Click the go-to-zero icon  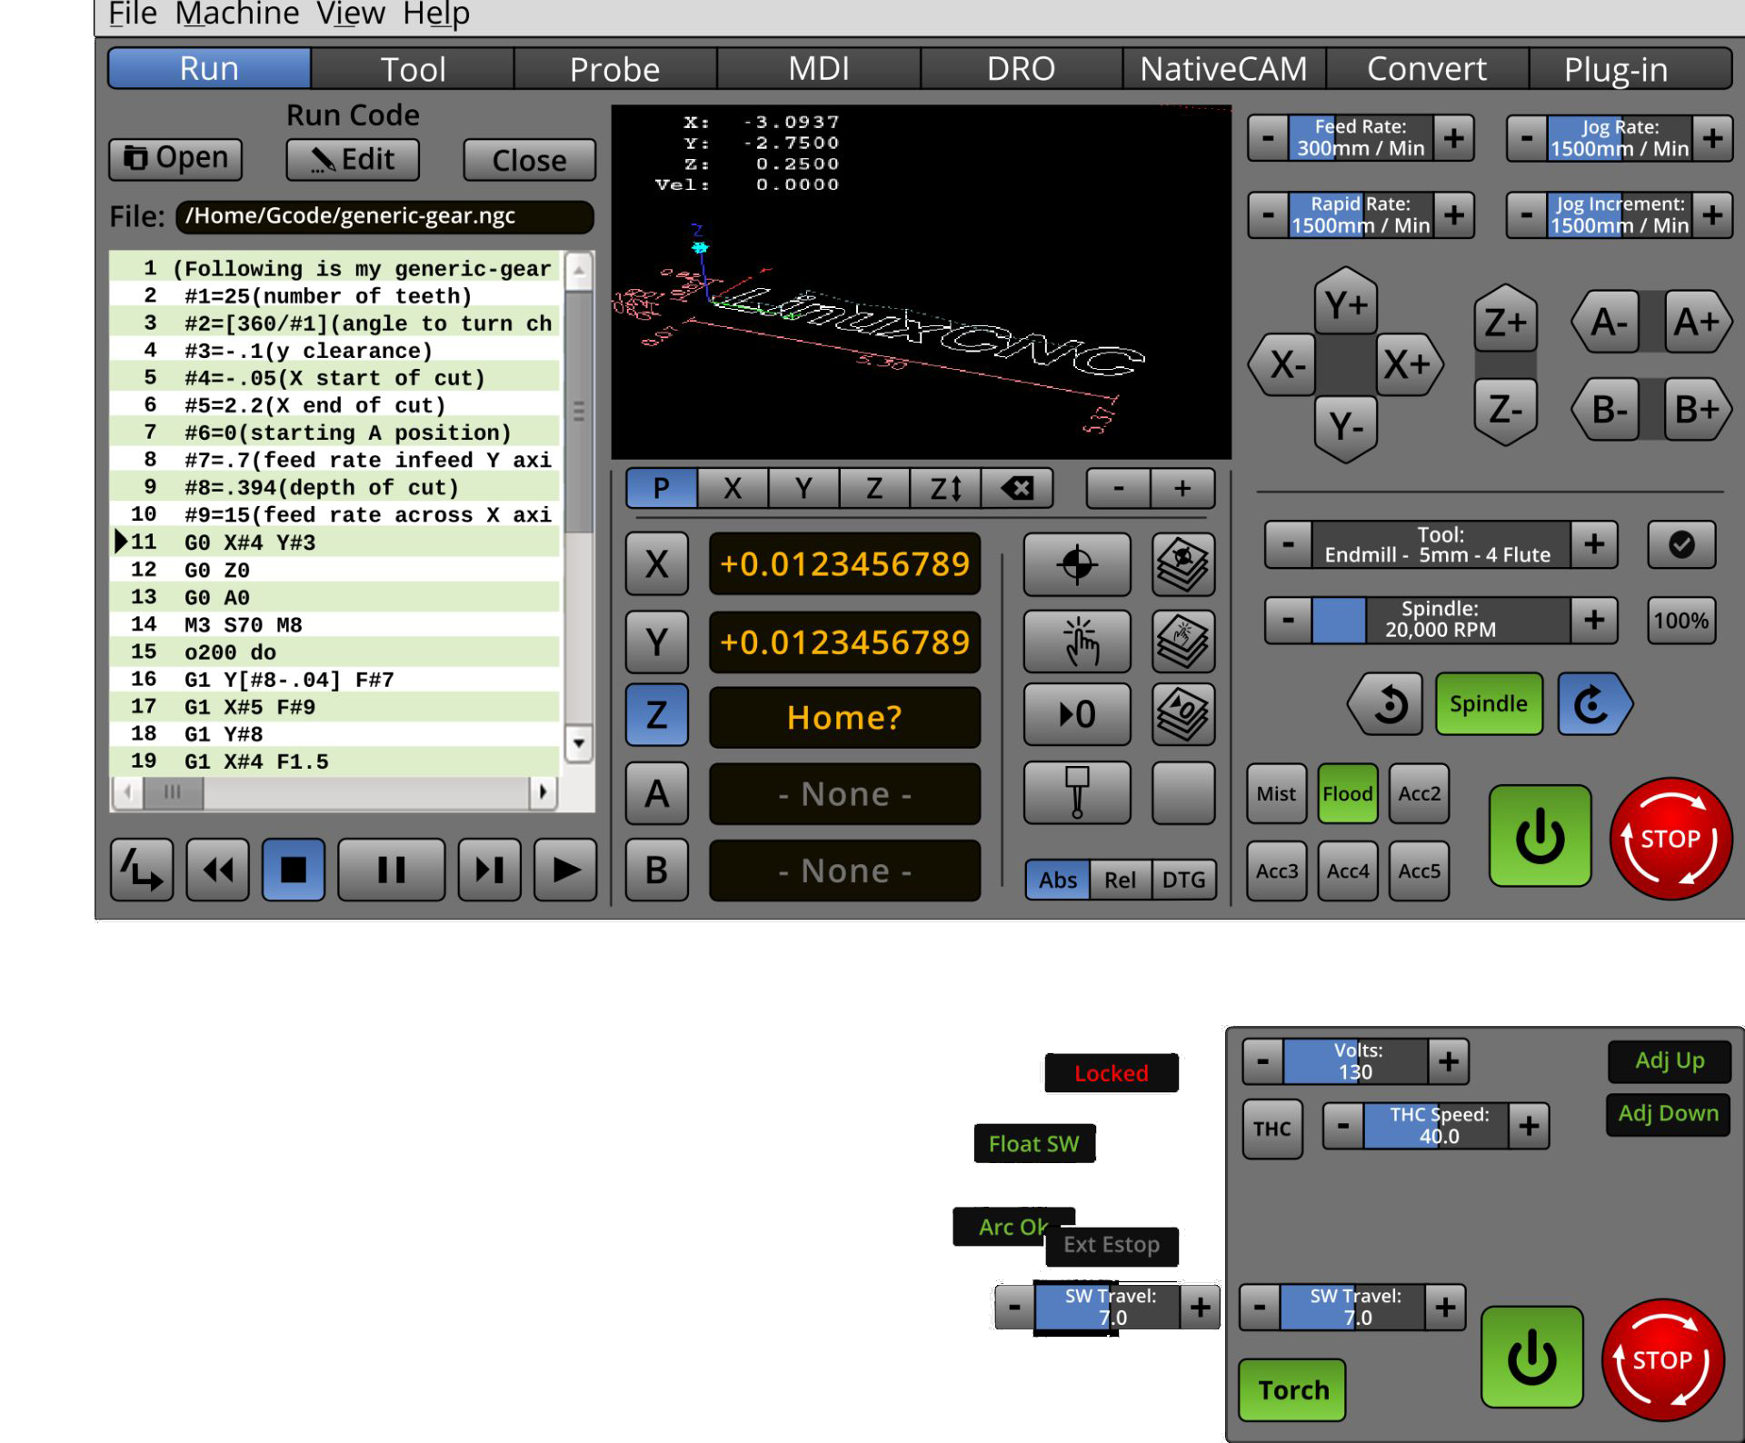(1077, 714)
